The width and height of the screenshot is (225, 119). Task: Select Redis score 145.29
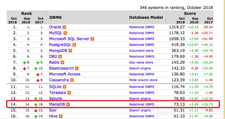(x=178, y=62)
